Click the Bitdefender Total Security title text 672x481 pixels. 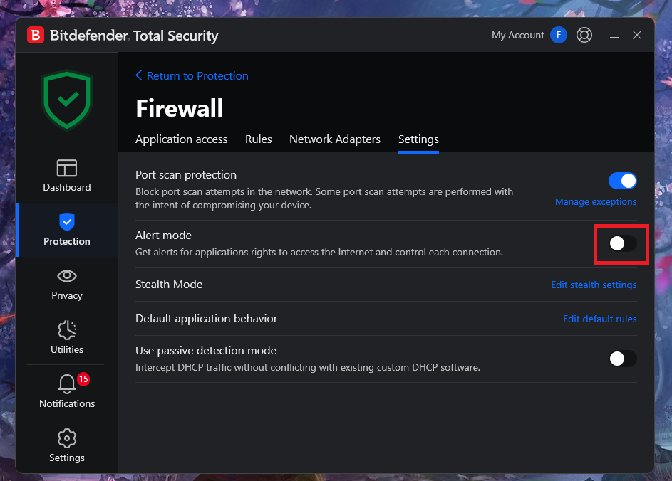point(134,36)
